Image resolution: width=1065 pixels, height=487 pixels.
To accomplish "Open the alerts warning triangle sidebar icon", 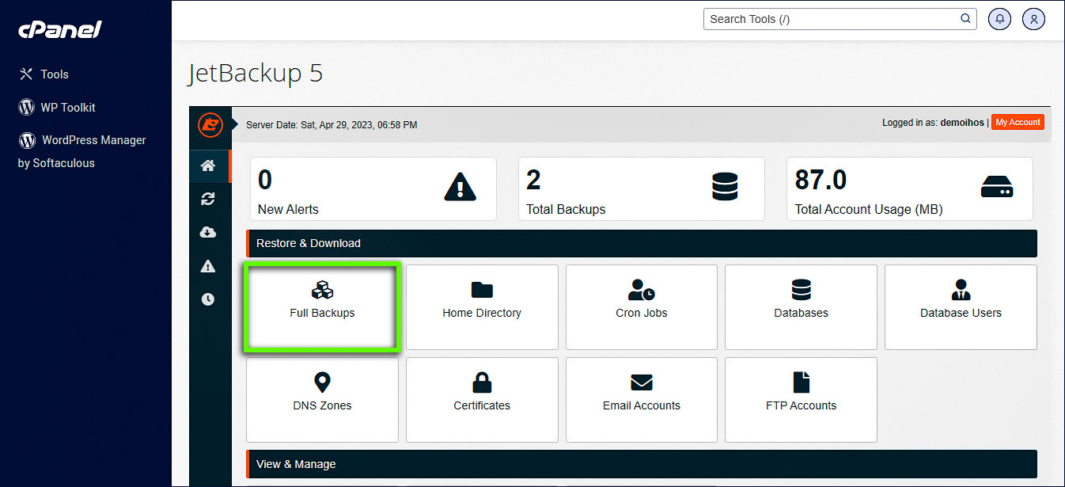I will (x=208, y=266).
